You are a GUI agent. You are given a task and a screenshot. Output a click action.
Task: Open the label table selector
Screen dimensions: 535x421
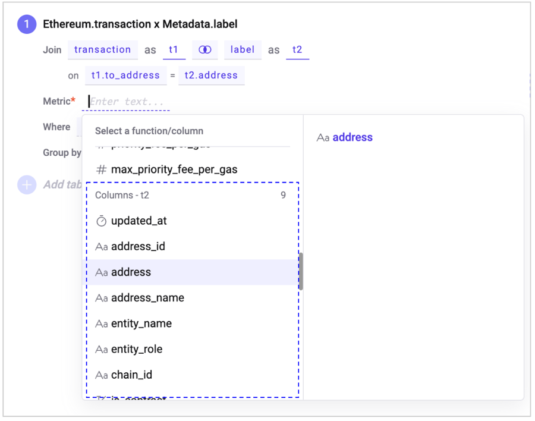[x=243, y=50]
